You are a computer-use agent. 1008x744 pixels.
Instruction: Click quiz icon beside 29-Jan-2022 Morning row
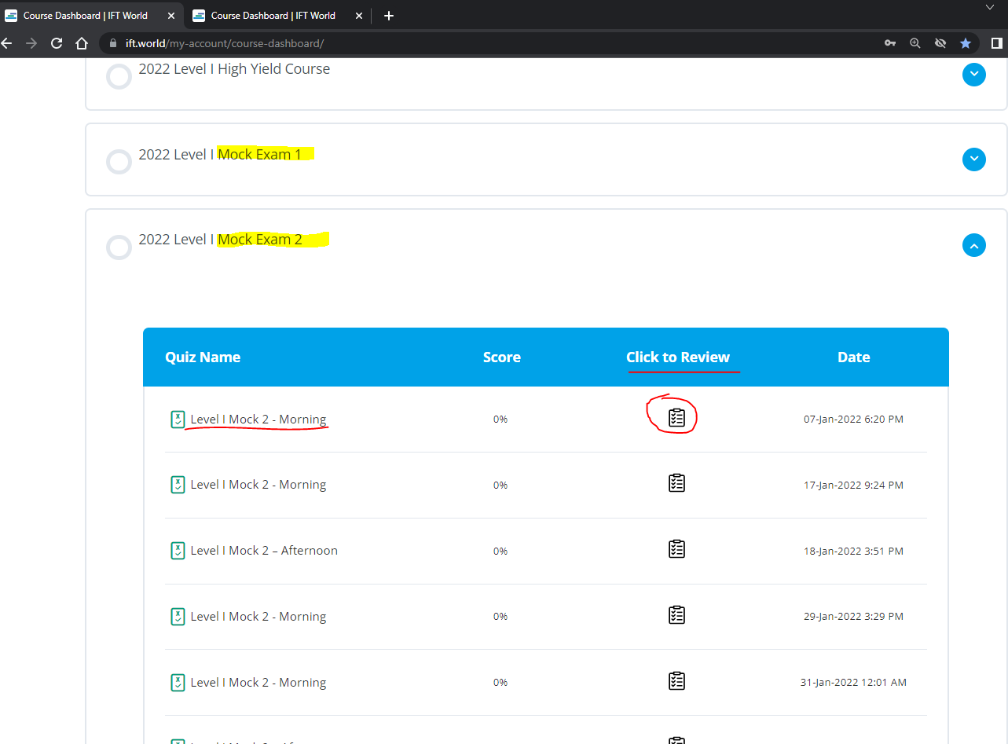[x=178, y=617]
